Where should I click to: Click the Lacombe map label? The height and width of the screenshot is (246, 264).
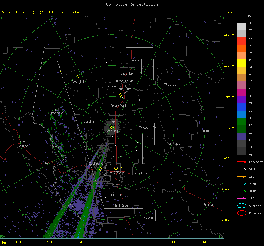126,73
